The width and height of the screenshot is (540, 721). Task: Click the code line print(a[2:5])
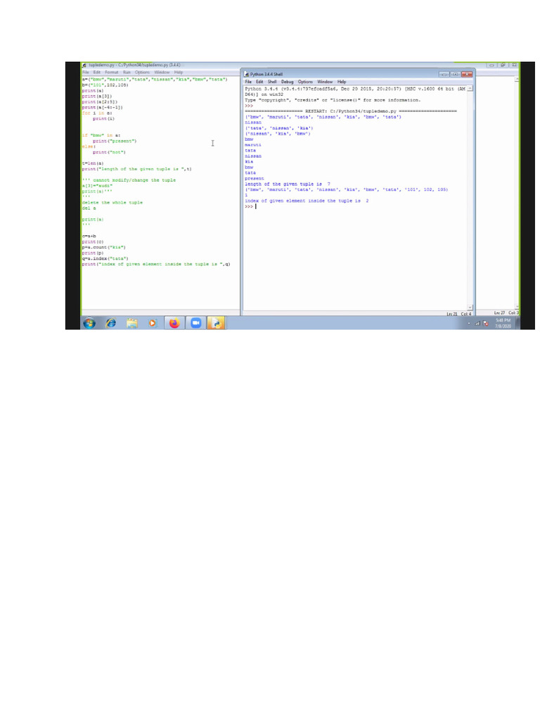tap(100, 102)
